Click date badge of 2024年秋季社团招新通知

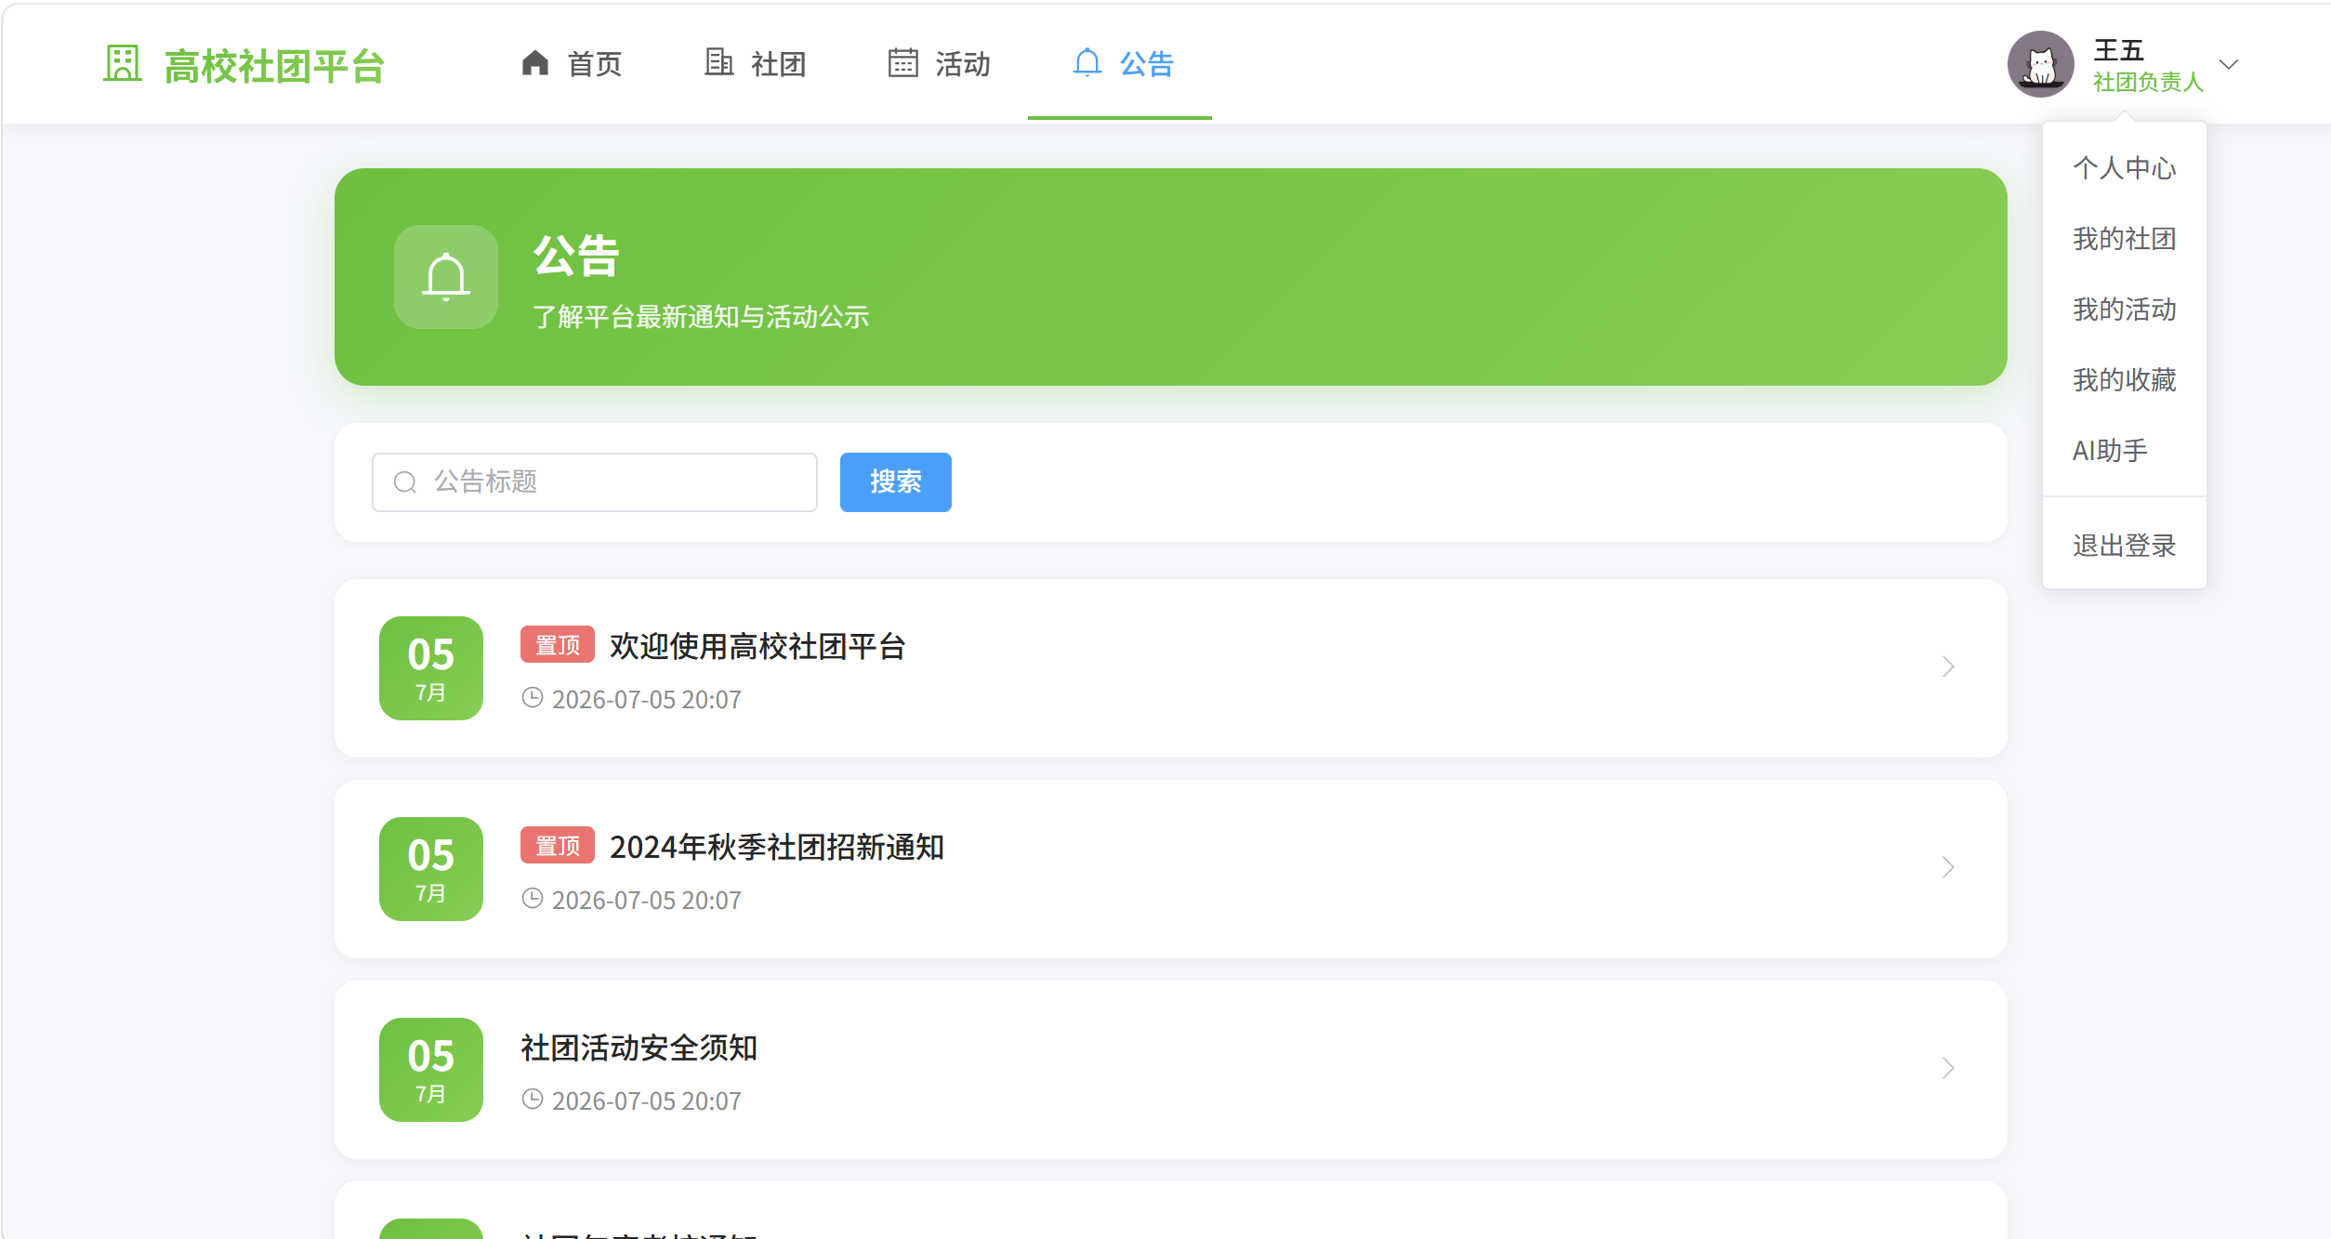(431, 869)
